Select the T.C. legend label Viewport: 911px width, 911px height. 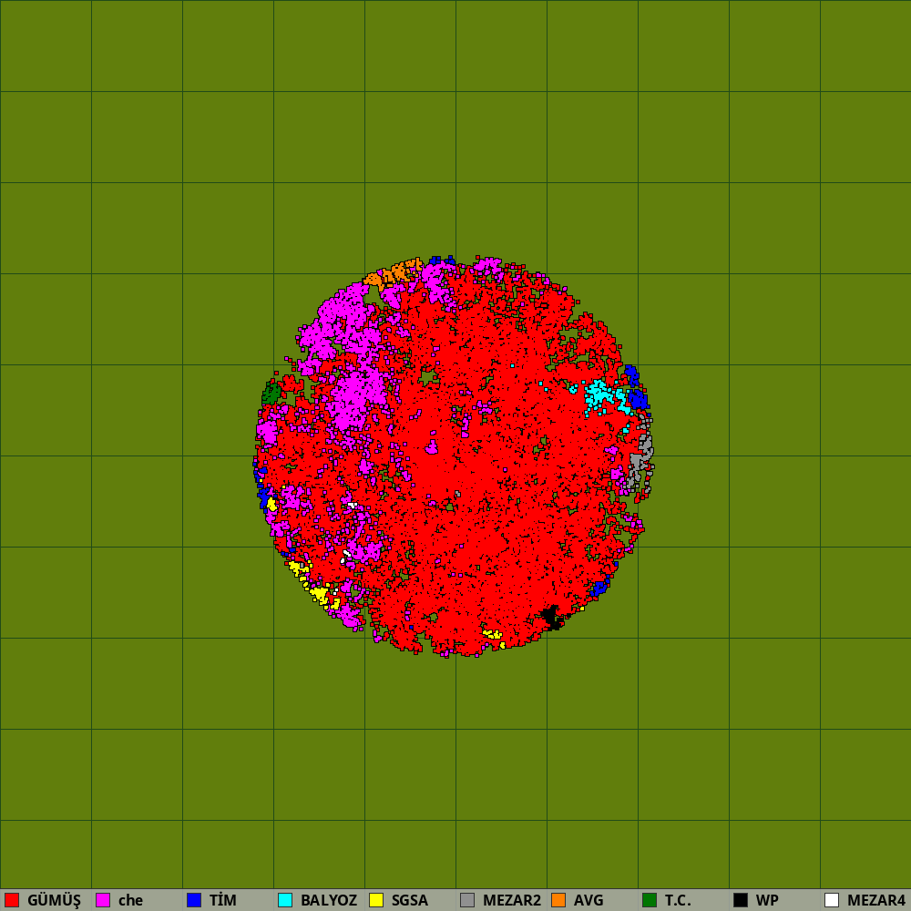point(678,901)
